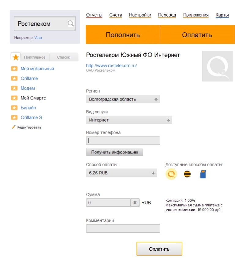
Task: Select QIWI wallet payment method icon
Action: pos(171,174)
